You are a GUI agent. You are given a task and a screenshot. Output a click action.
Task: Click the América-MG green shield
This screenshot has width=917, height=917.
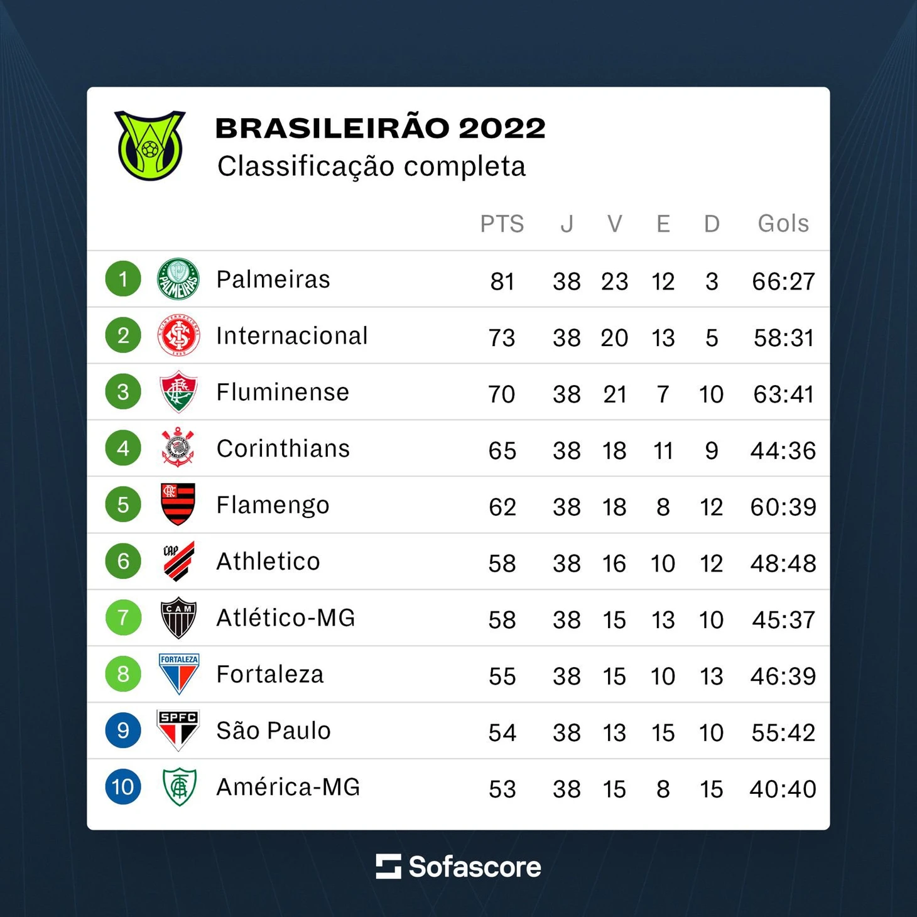click(x=179, y=787)
